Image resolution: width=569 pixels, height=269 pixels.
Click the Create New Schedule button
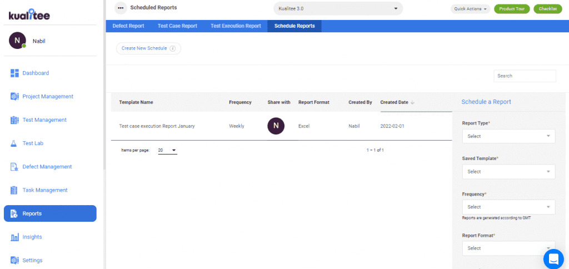coord(148,48)
